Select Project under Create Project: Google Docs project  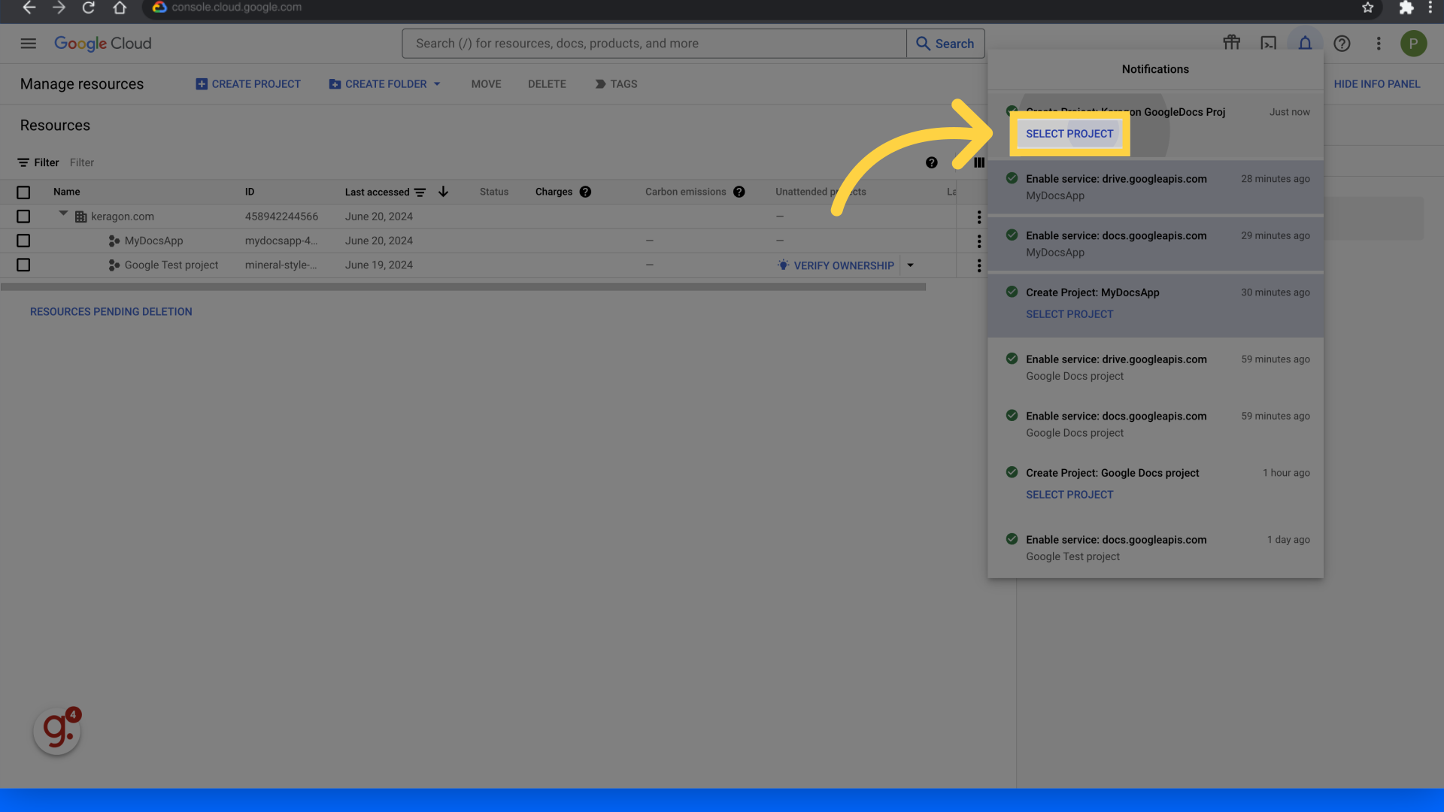[1069, 495]
